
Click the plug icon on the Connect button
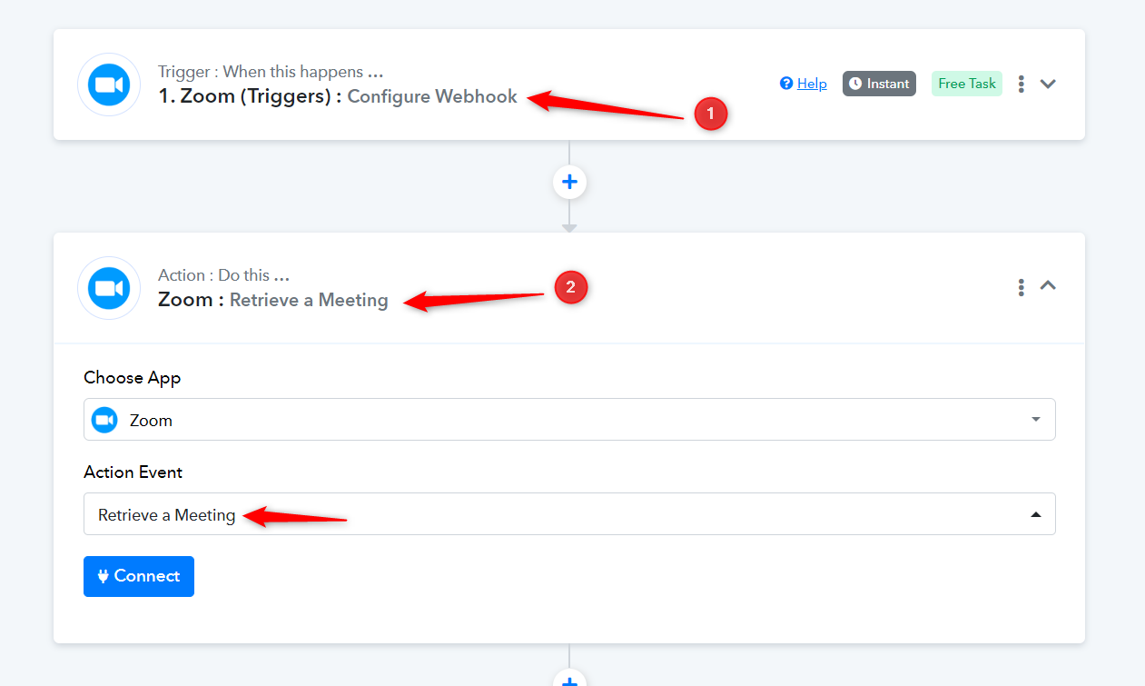(x=104, y=576)
